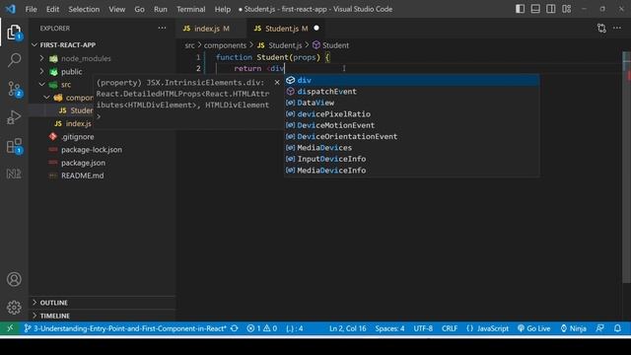The width and height of the screenshot is (631, 355).
Task: Open the Go menu
Action: [139, 9]
